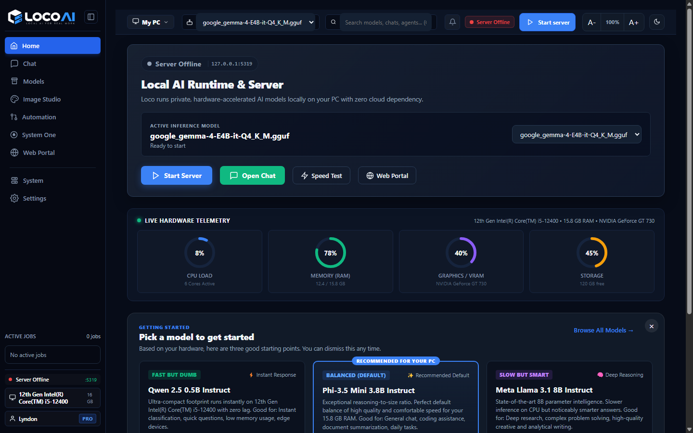Toggle dark mode with the moon icon

657,22
